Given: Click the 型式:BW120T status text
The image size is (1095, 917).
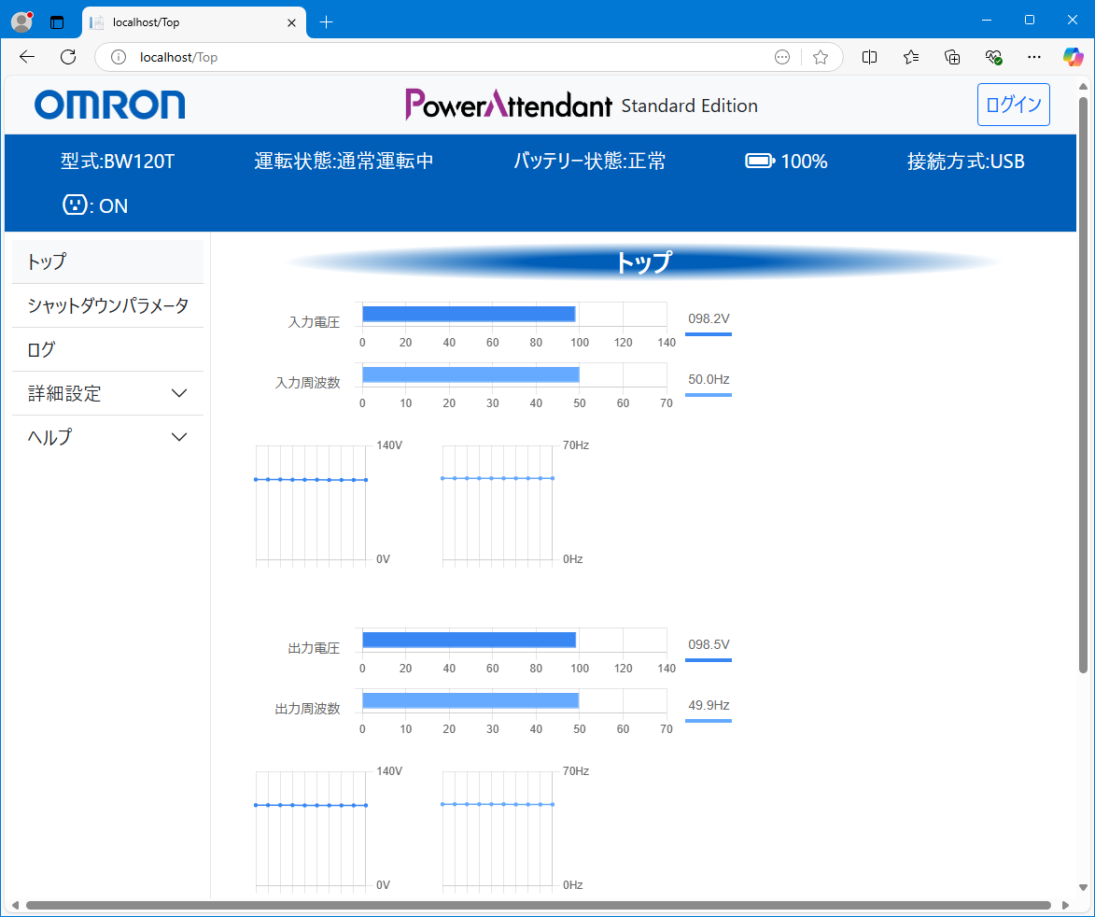Looking at the screenshot, I should click(x=118, y=162).
